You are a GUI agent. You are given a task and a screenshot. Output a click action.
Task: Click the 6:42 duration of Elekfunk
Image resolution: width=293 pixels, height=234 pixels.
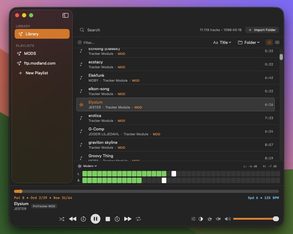coord(269,78)
